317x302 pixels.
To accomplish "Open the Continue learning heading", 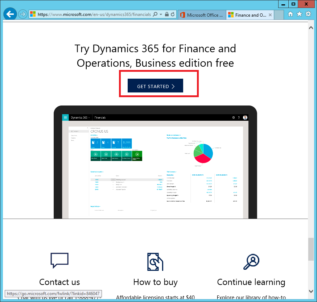I will 251,282.
